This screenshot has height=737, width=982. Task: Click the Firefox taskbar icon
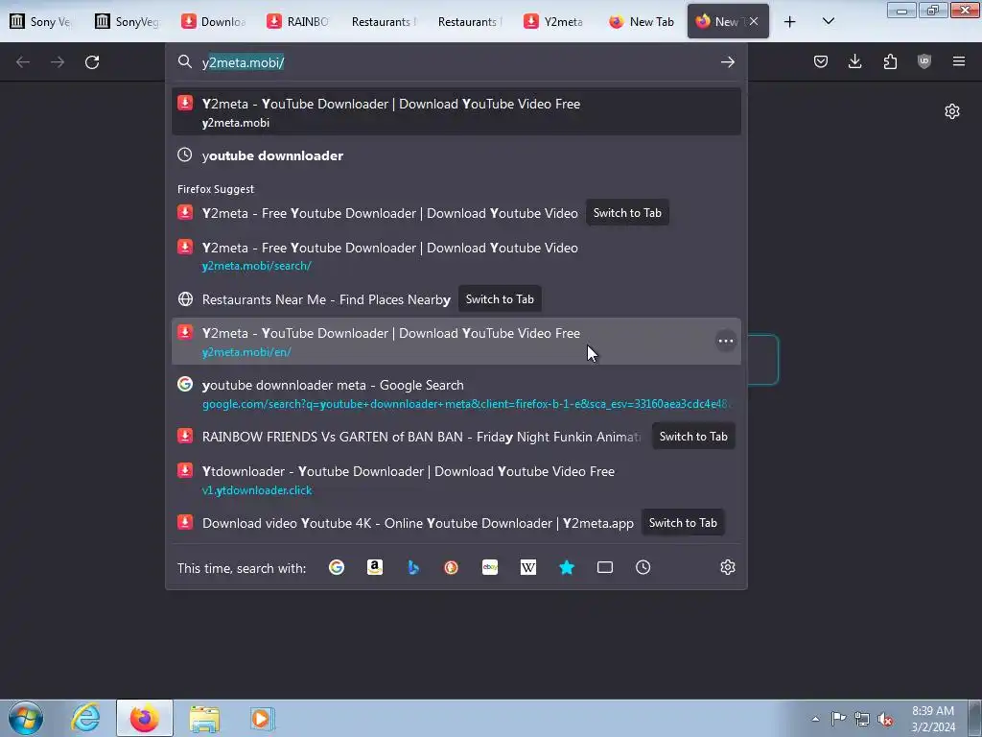144,718
